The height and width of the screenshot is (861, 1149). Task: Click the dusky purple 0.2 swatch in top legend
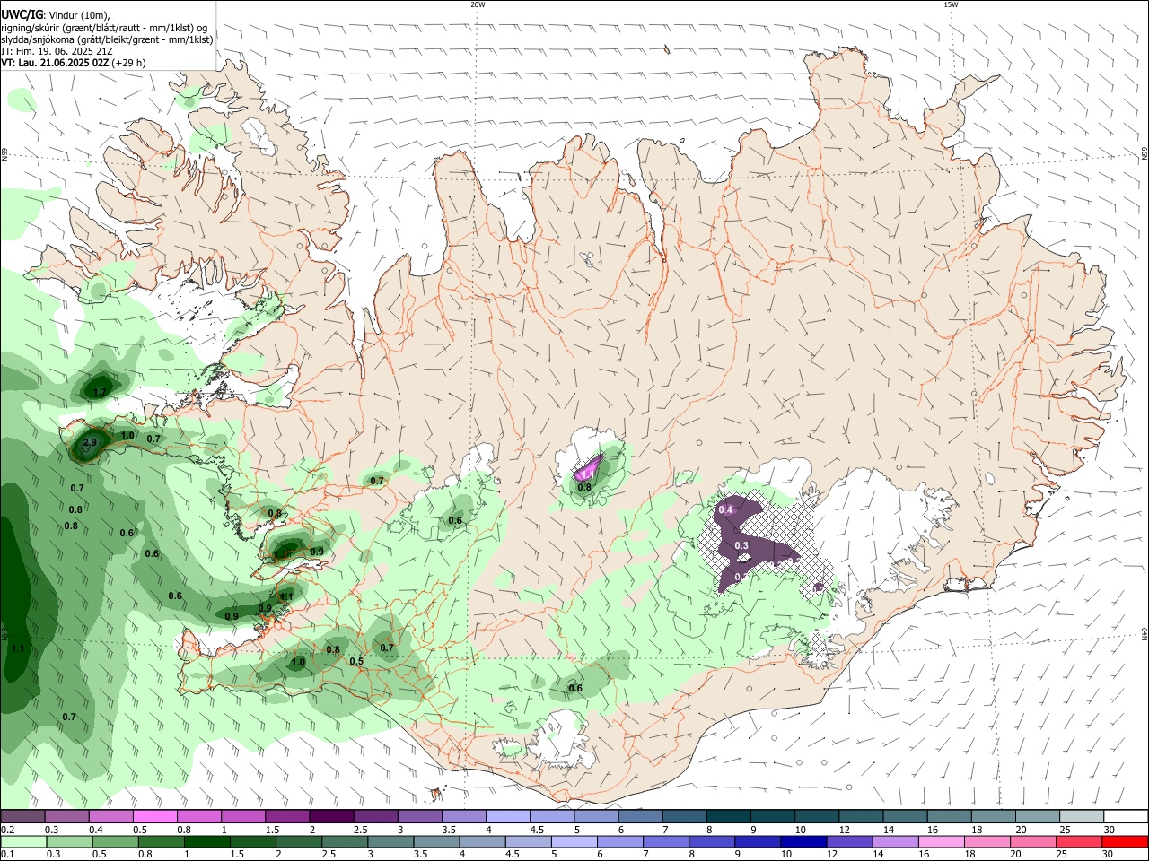(22, 817)
